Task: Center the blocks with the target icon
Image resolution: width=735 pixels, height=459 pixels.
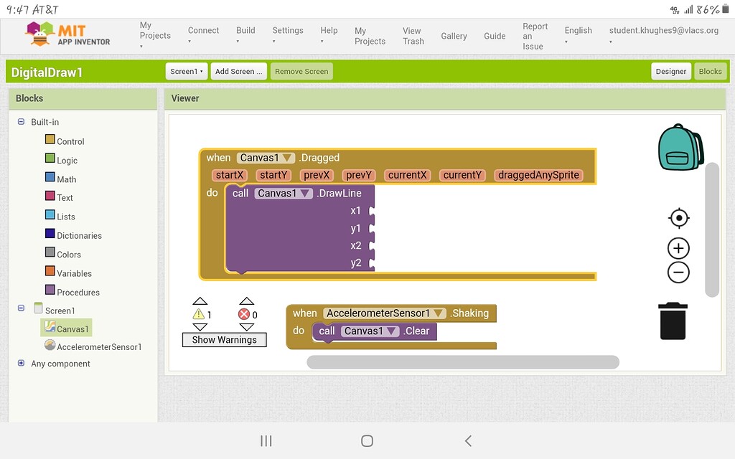Action: click(678, 218)
